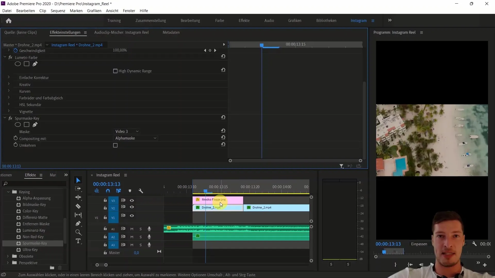The image size is (495, 278).
Task: Create ellipse mask for Spurmaske-Key
Action: [x=18, y=125]
